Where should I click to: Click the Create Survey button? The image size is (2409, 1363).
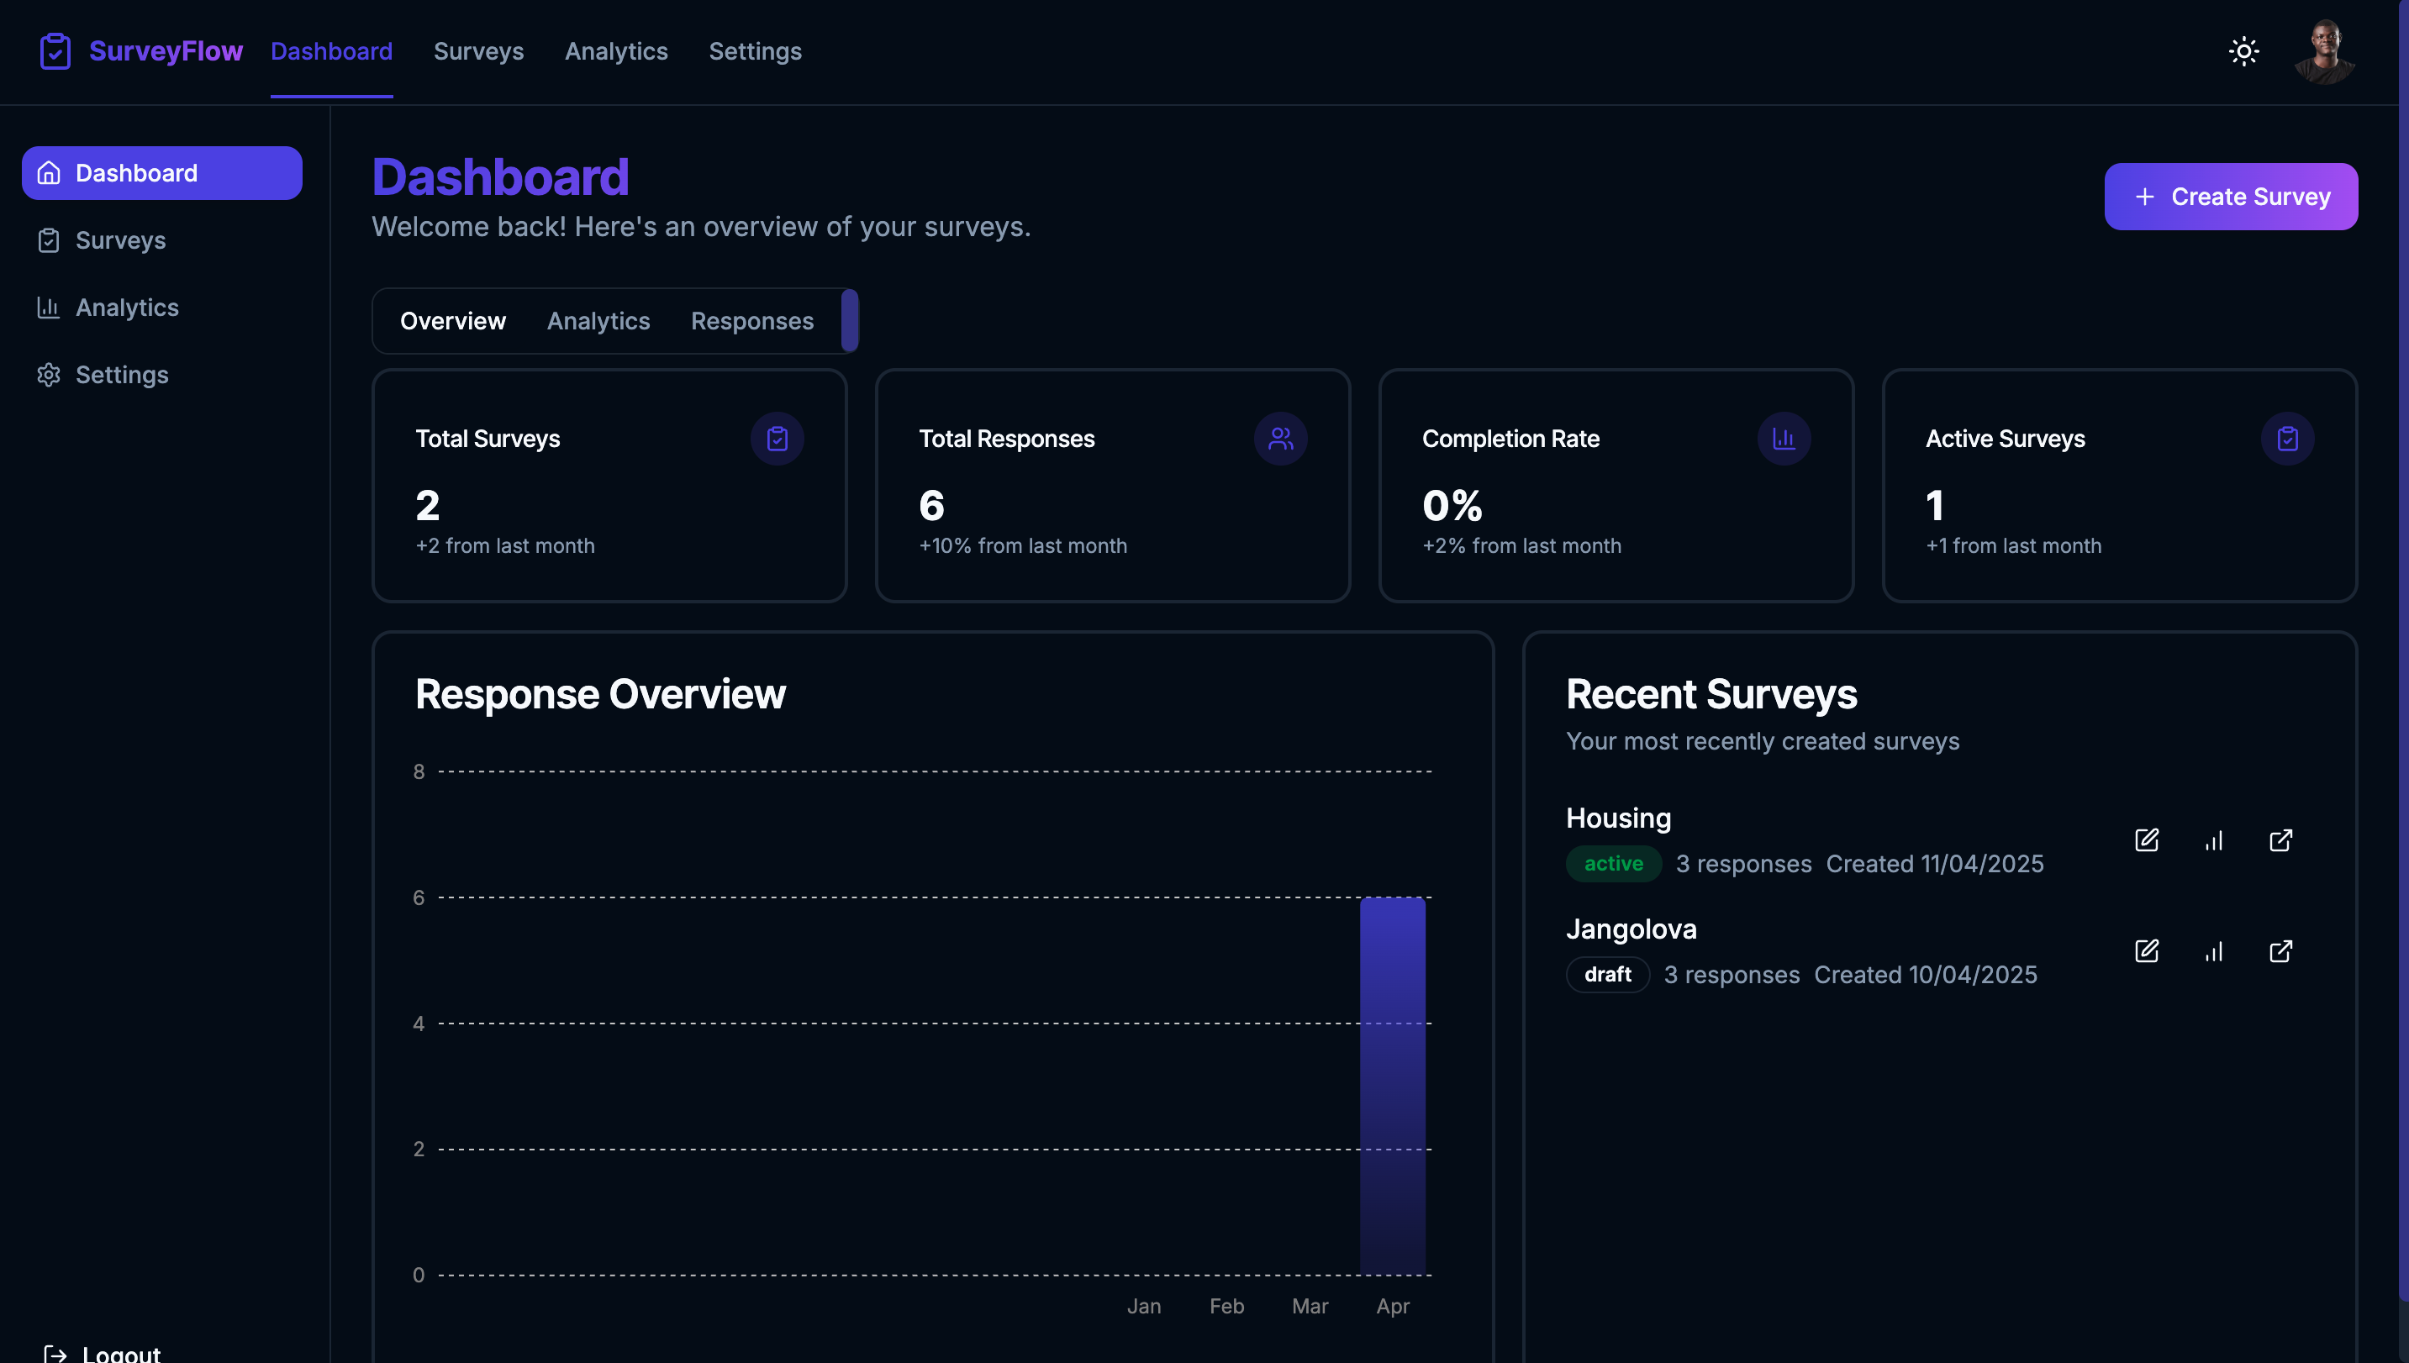pyautogui.click(x=2231, y=196)
